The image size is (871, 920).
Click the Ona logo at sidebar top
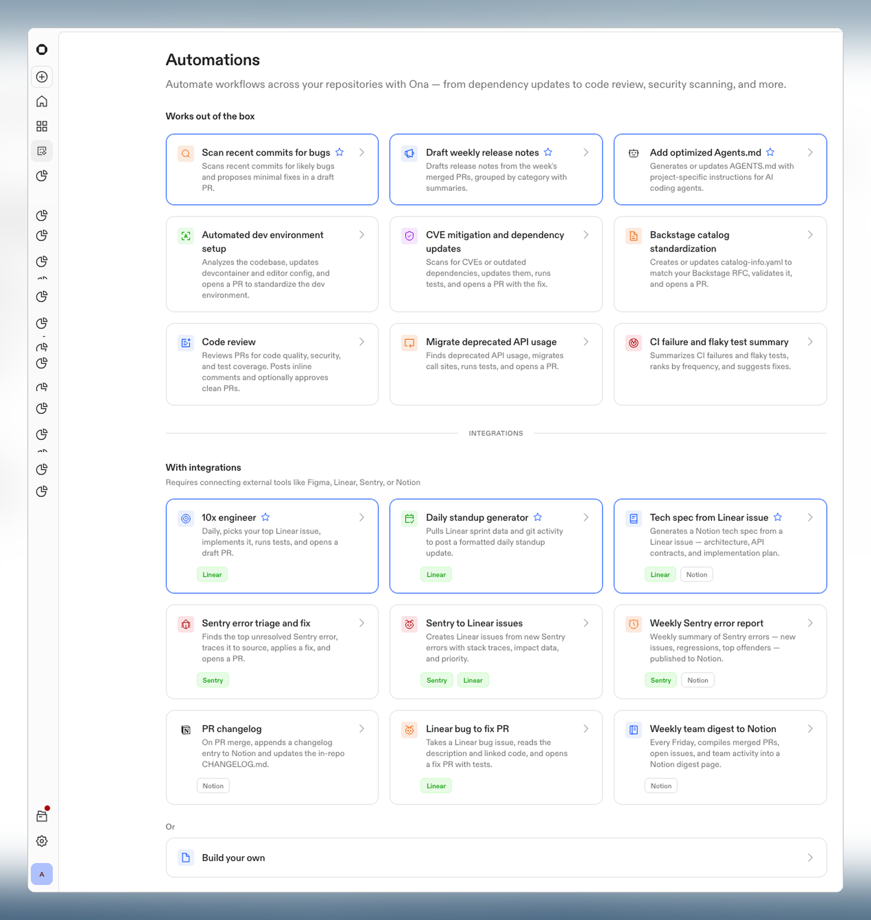pyautogui.click(x=42, y=49)
